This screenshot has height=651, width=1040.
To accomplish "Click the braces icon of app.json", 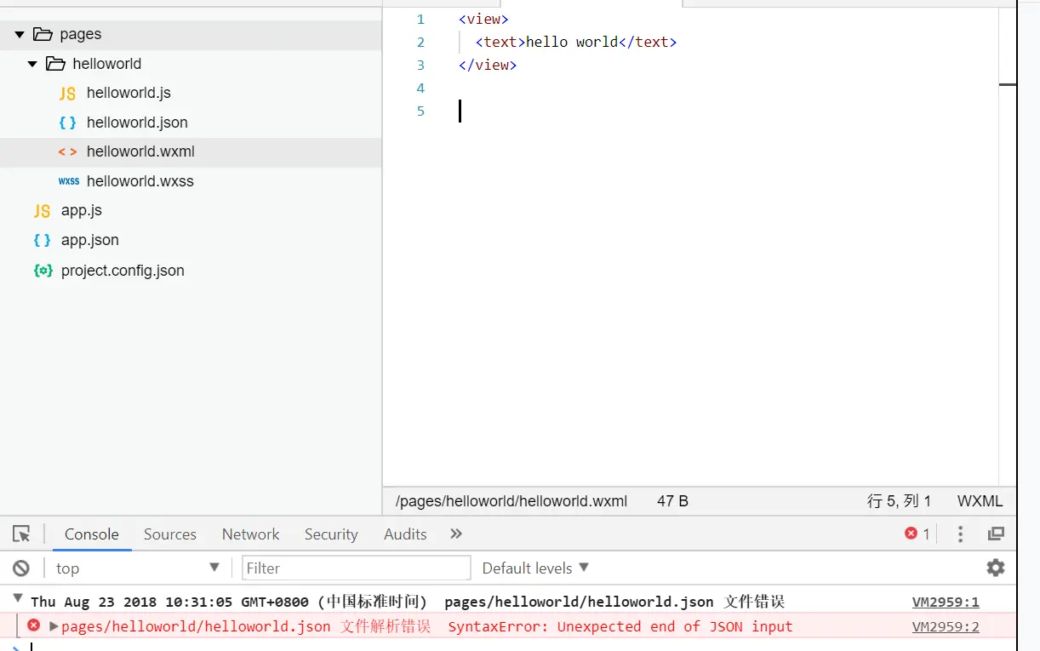I will click(x=42, y=240).
